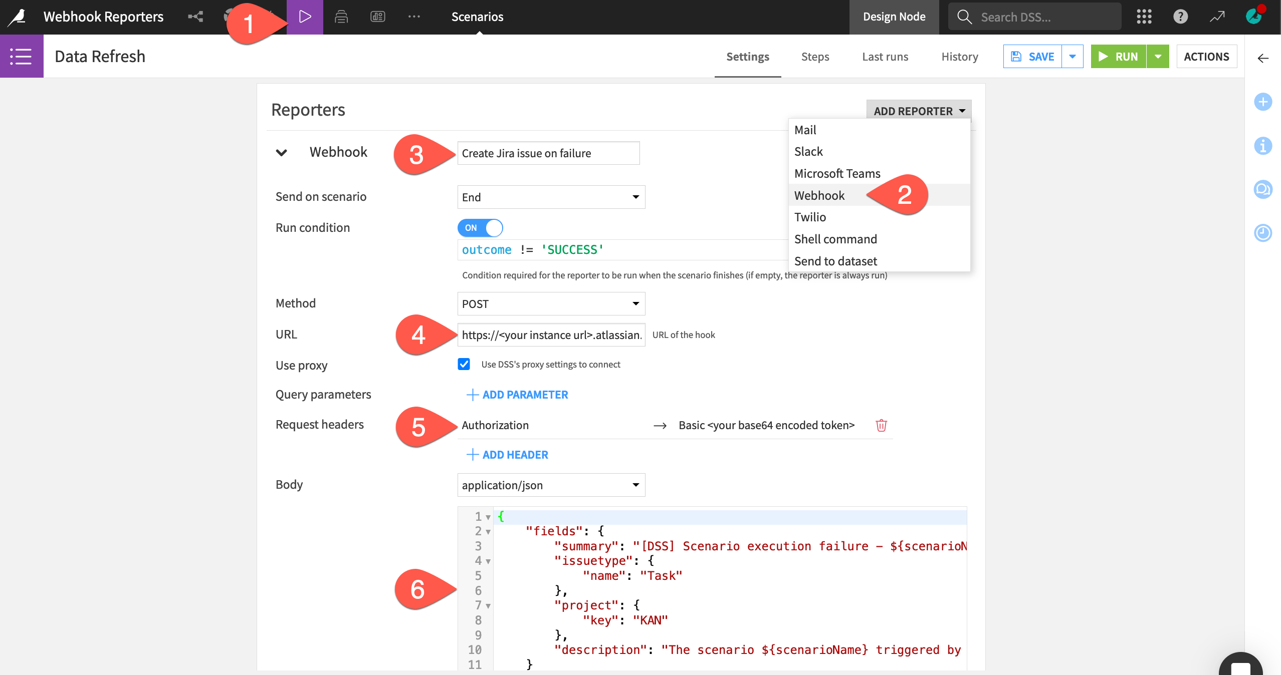Switch to the Last runs tab
The height and width of the screenshot is (675, 1281).
tap(885, 57)
